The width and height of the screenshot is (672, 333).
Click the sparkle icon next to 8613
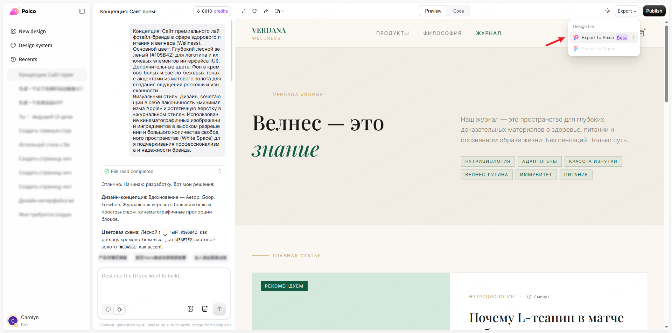pos(198,11)
